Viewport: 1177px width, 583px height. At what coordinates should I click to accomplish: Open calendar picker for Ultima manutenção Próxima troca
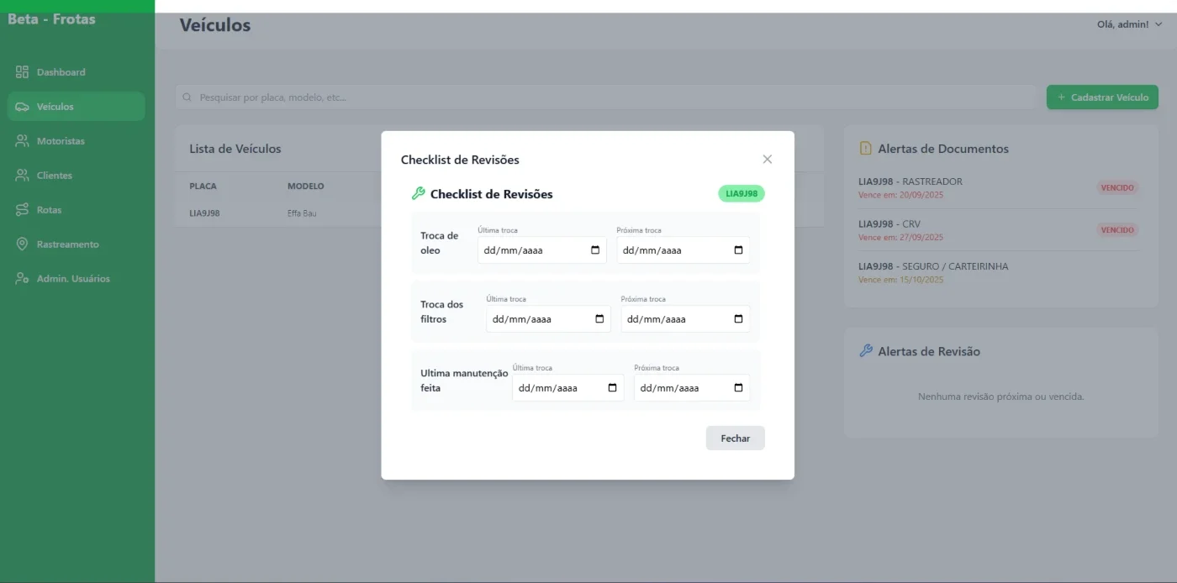[738, 388]
